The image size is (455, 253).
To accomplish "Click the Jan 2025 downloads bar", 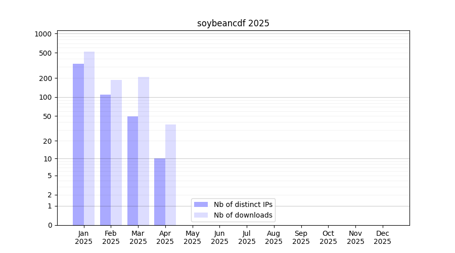I will point(89,138).
